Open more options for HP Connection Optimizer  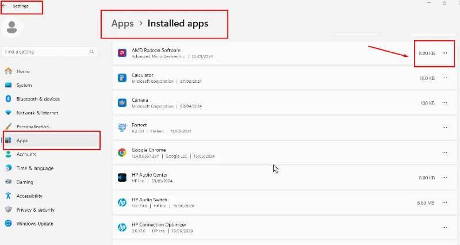(x=444, y=227)
